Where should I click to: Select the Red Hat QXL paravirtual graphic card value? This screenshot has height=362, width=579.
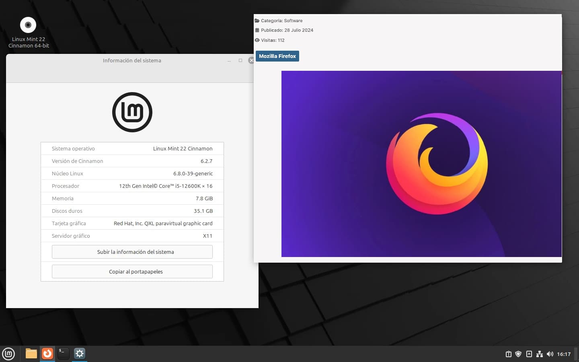click(x=163, y=224)
